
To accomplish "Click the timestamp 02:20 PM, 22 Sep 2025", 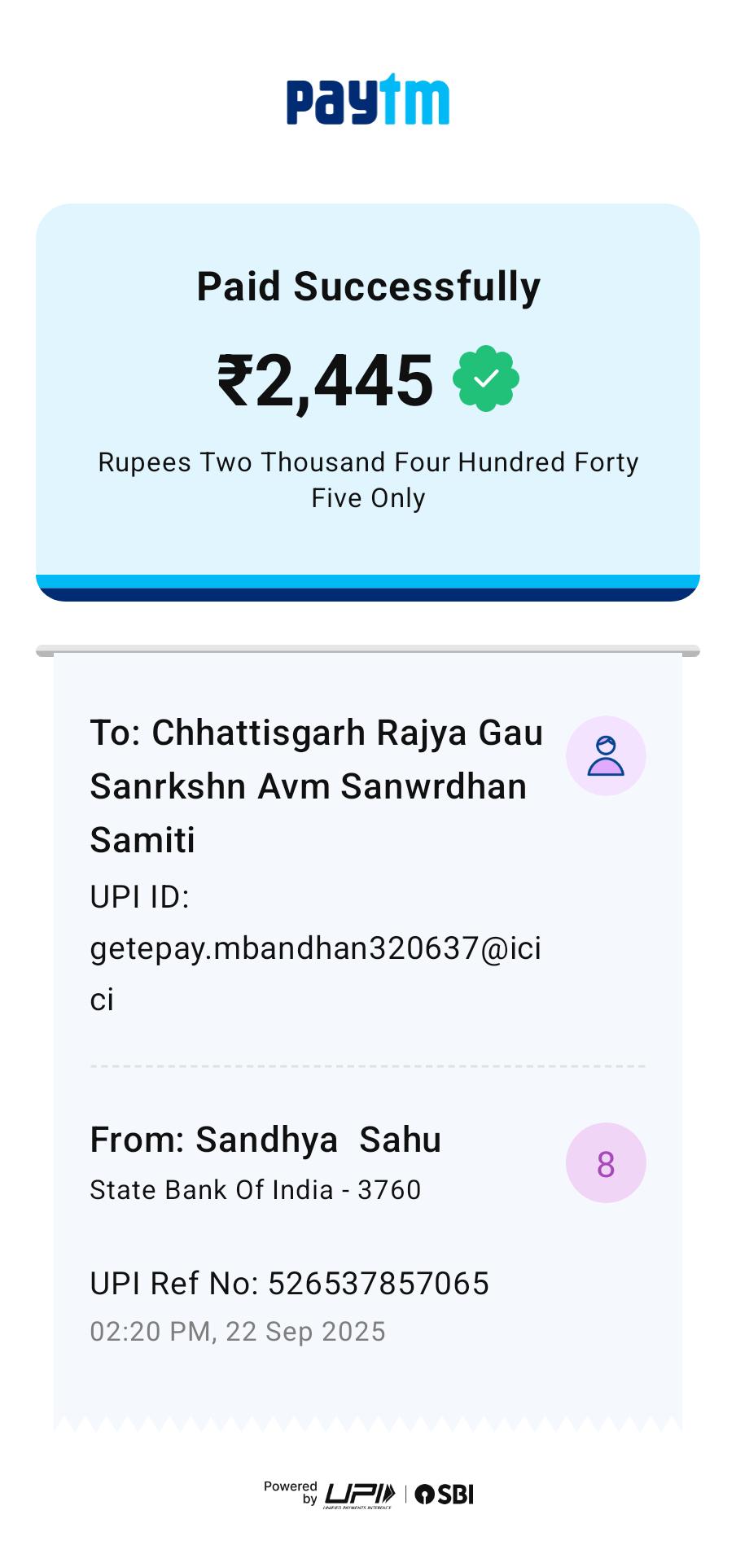I will pyautogui.click(x=237, y=1332).
